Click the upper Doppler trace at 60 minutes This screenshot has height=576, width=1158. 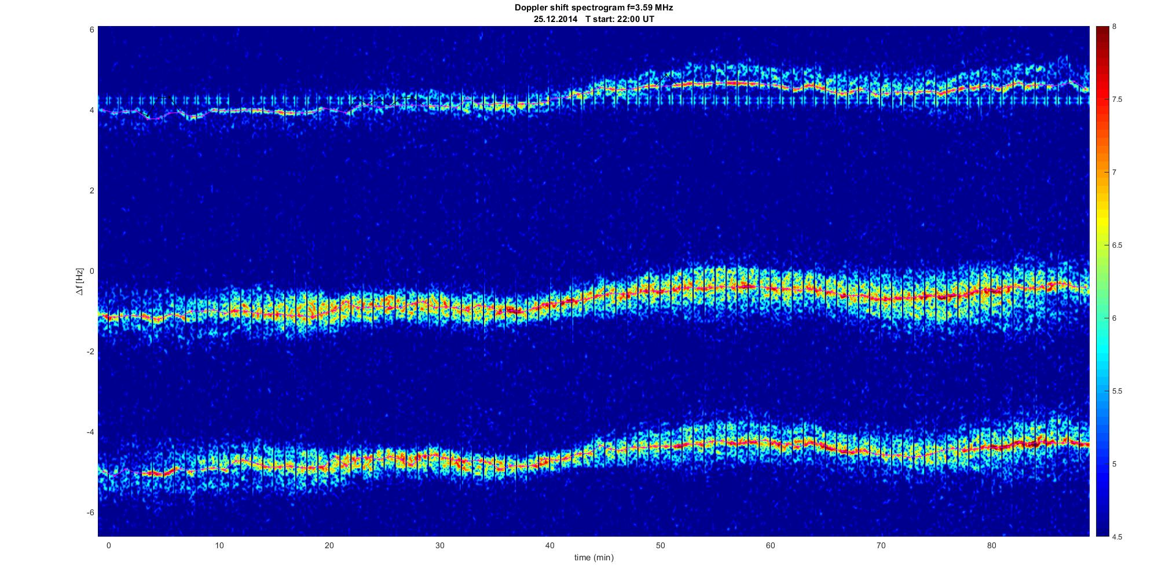pyautogui.click(x=770, y=86)
